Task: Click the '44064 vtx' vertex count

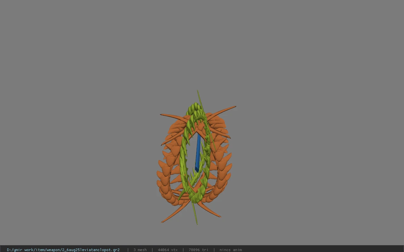Action: click(168, 250)
